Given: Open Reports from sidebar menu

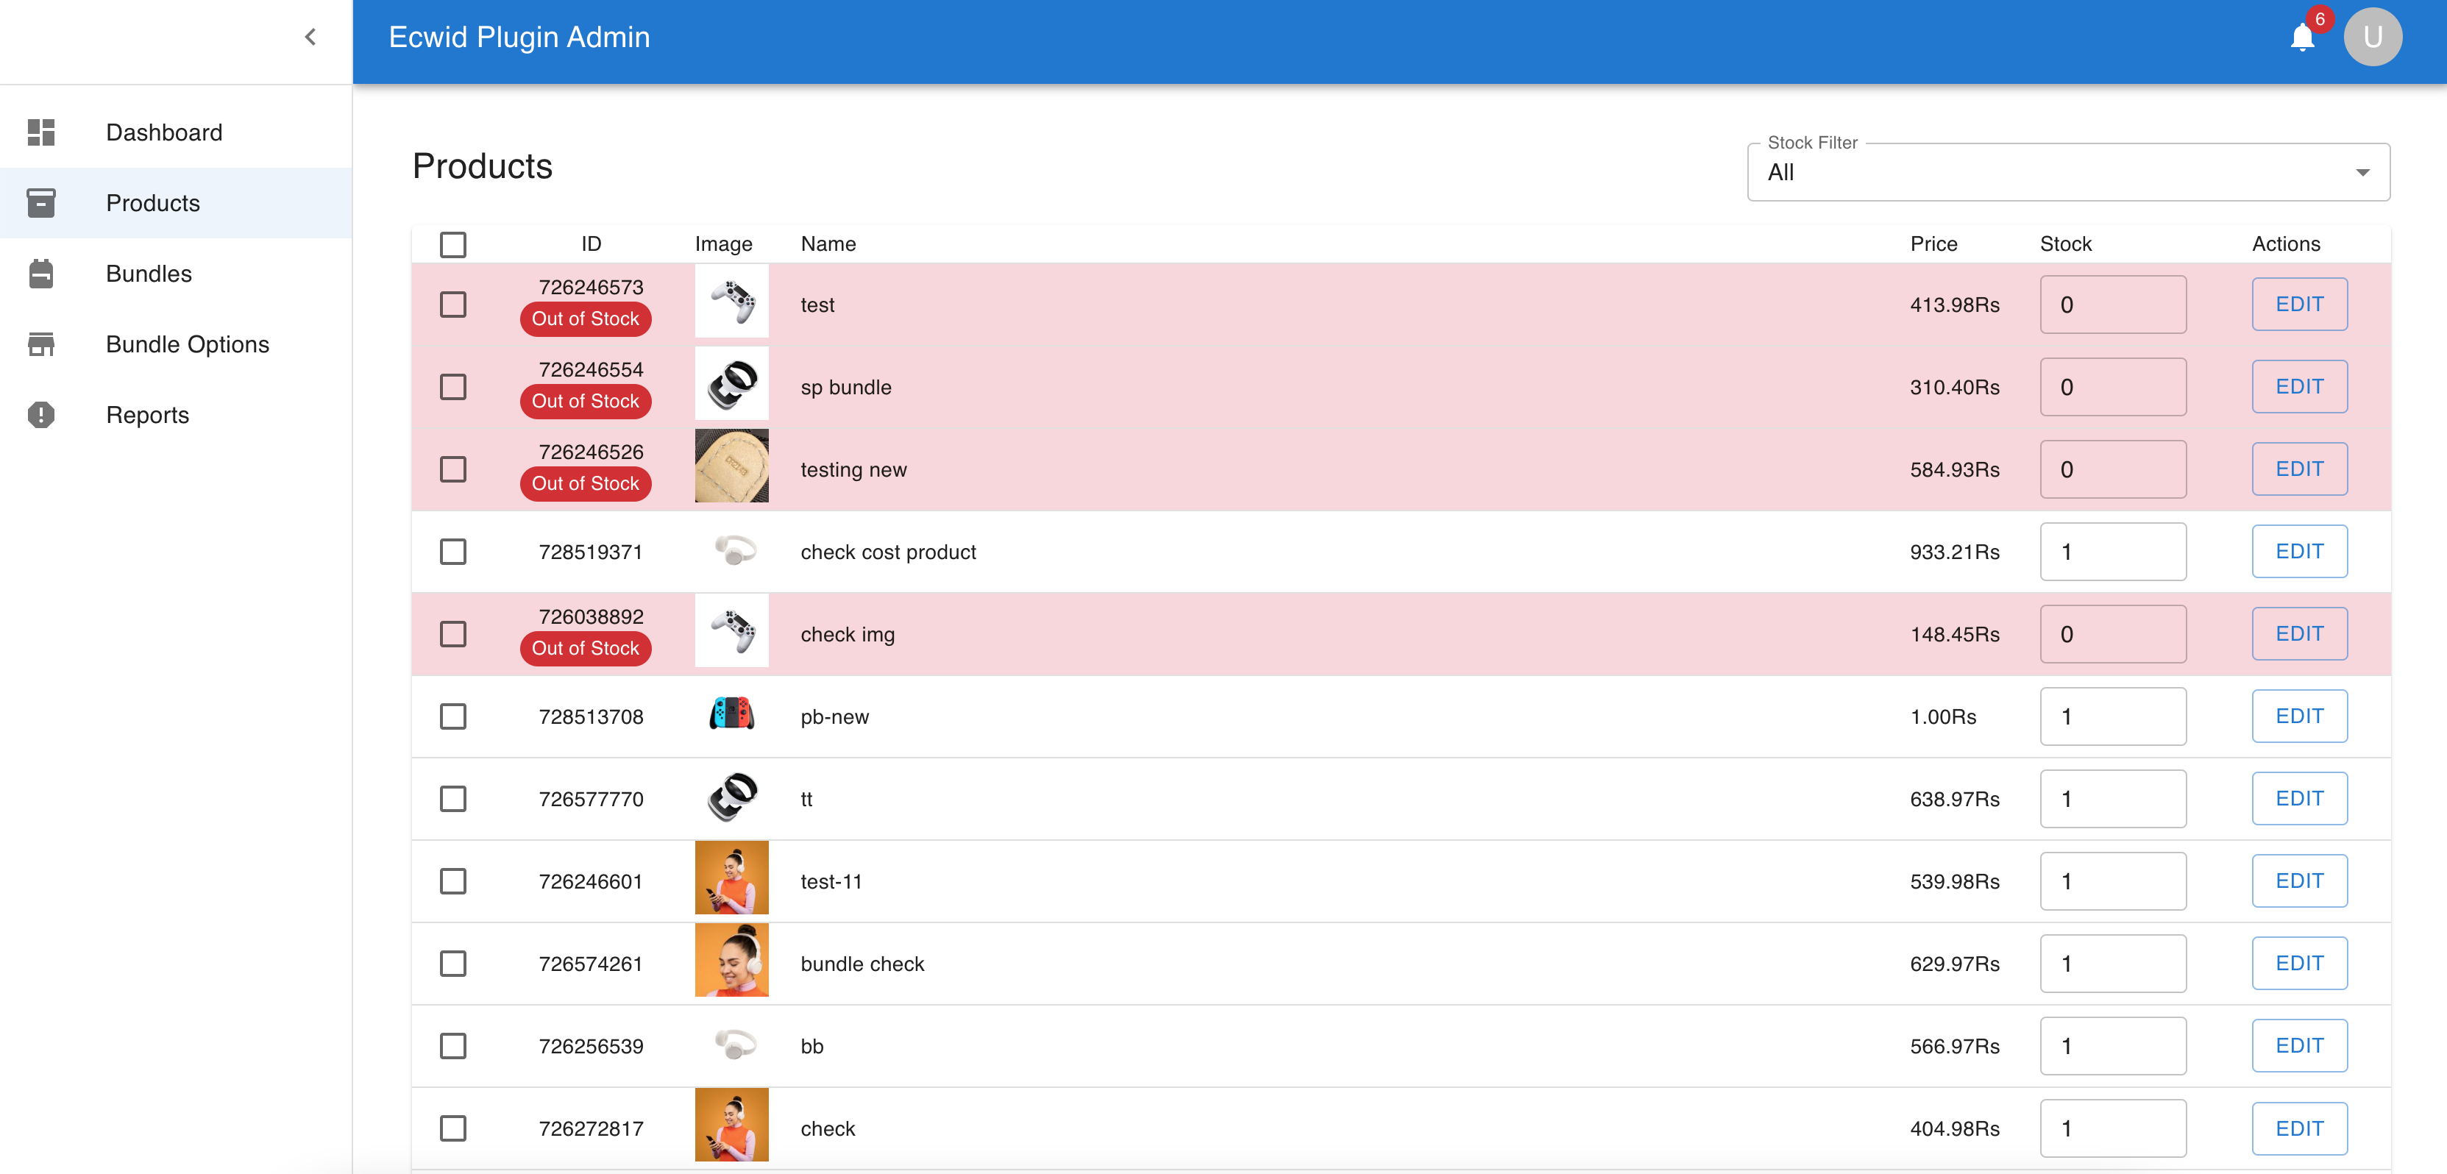Looking at the screenshot, I should click(147, 415).
